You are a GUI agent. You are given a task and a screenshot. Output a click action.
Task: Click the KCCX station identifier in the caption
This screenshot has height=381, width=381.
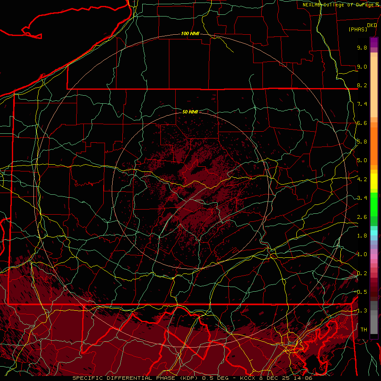248,378
